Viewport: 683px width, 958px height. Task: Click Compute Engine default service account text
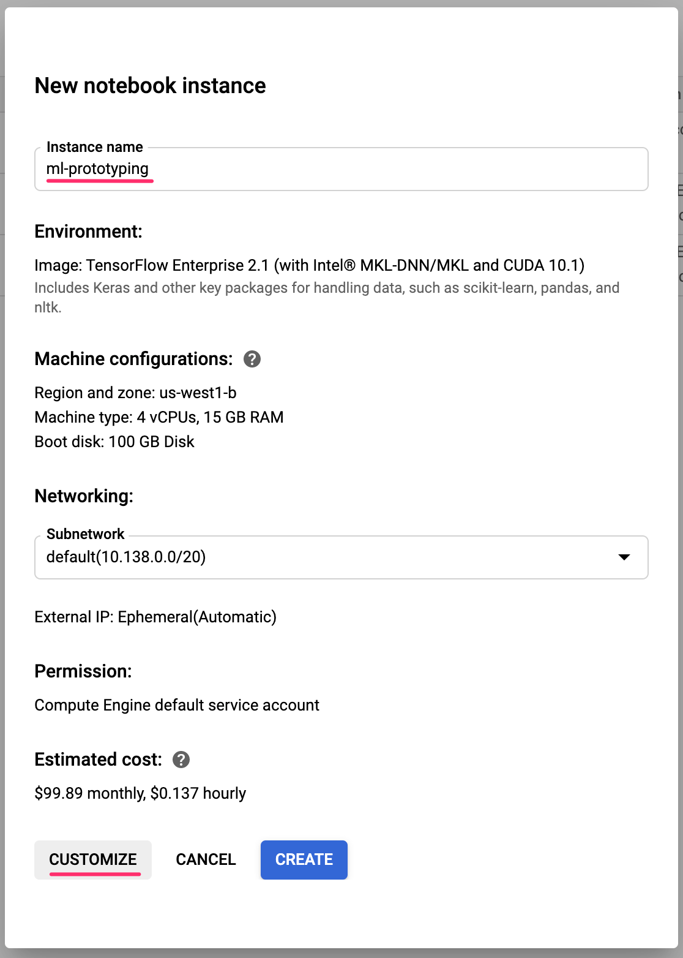[177, 705]
